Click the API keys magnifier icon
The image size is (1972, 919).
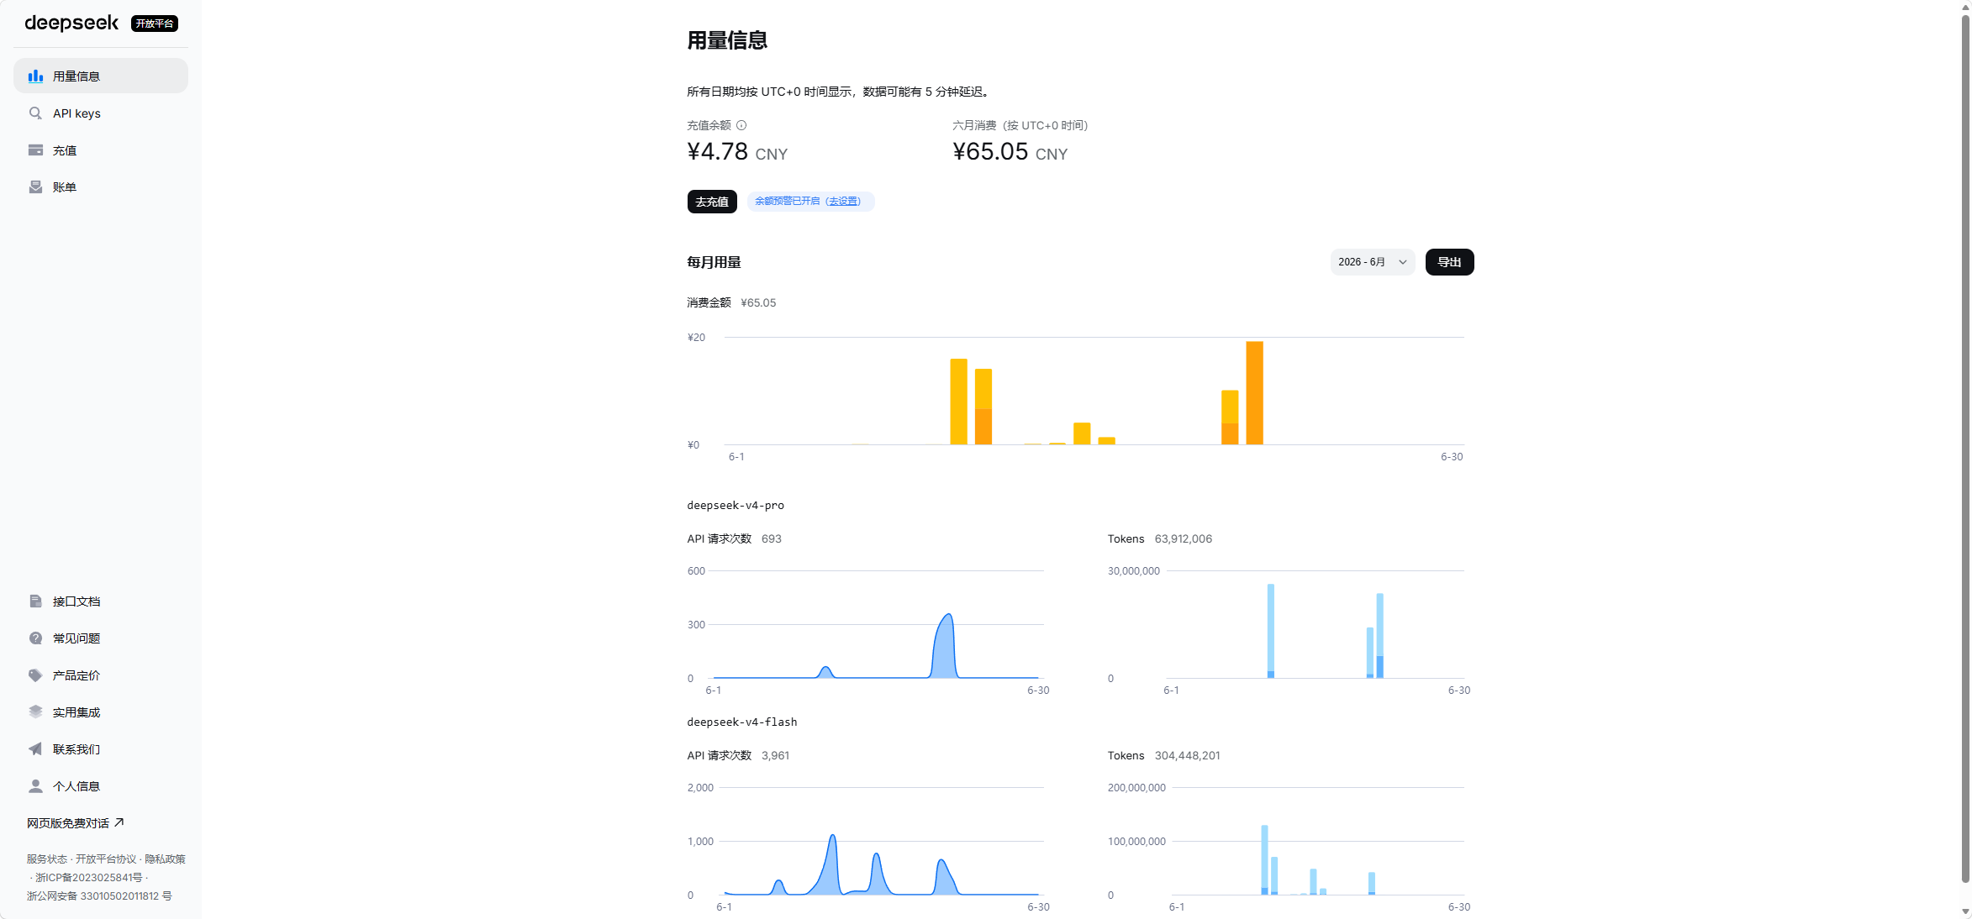[35, 113]
